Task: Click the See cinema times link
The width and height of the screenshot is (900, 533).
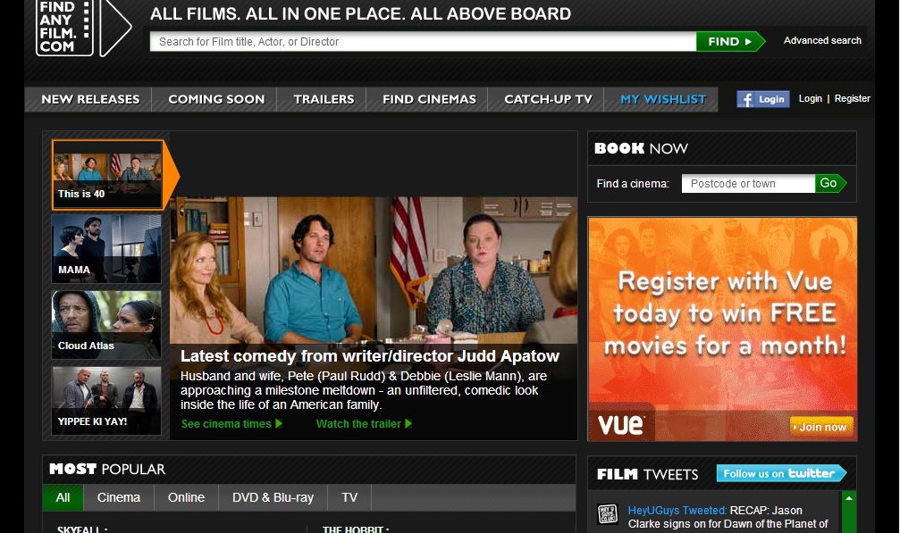Action: click(231, 424)
